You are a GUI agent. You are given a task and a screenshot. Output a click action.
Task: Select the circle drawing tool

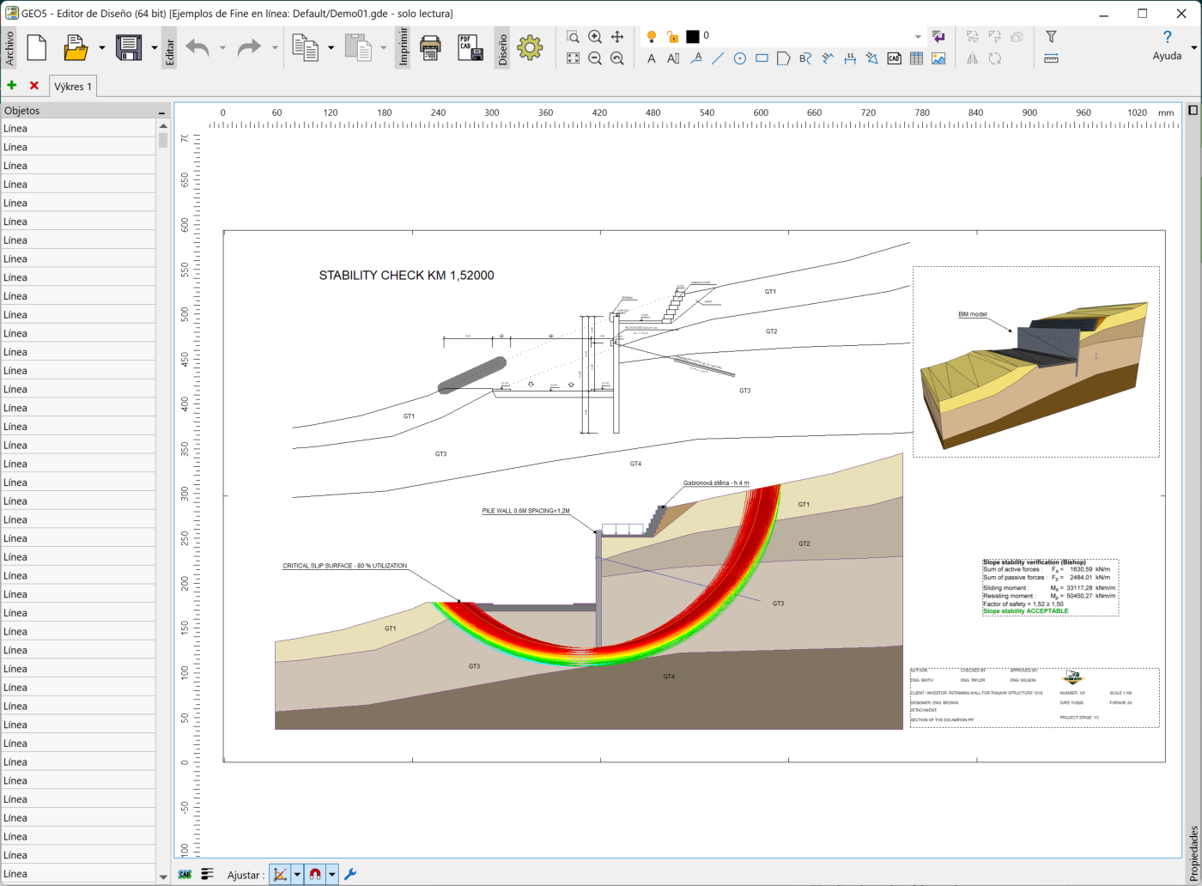pyautogui.click(x=739, y=59)
